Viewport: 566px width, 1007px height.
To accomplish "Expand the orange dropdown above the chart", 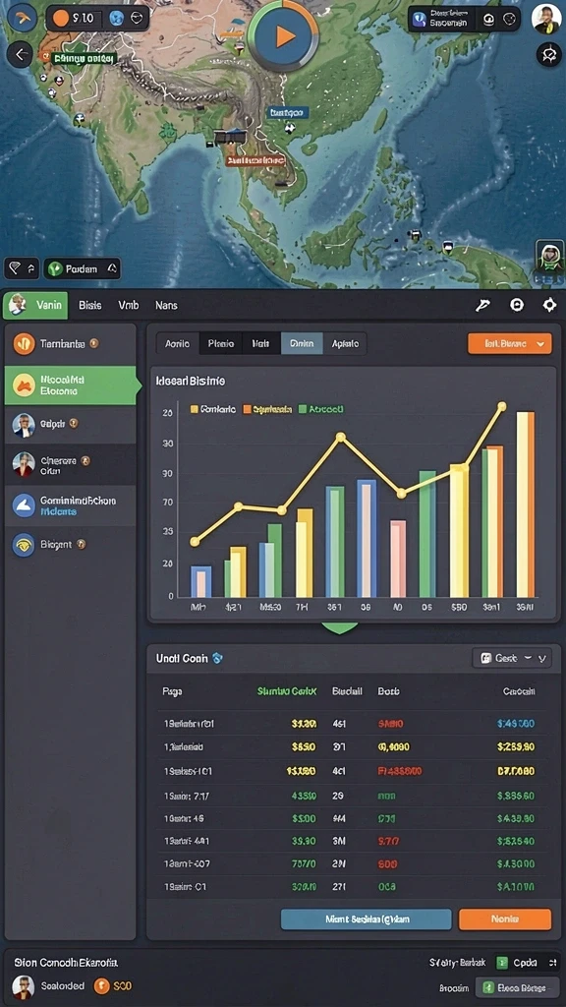I will 510,343.
